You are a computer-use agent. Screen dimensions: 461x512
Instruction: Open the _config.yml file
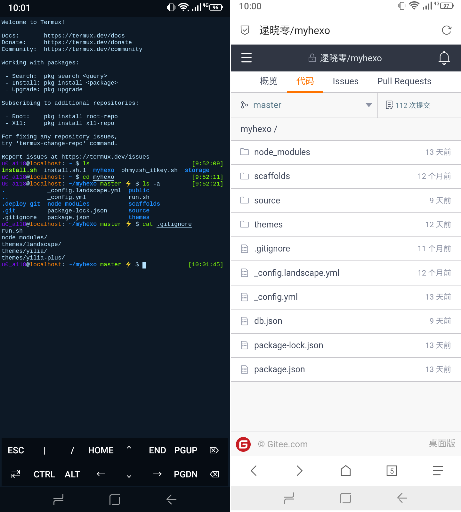[276, 297]
